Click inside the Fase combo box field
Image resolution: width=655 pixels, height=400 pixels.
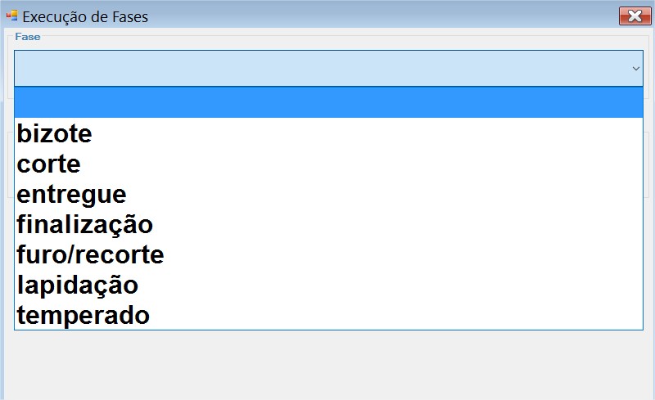[329, 69]
